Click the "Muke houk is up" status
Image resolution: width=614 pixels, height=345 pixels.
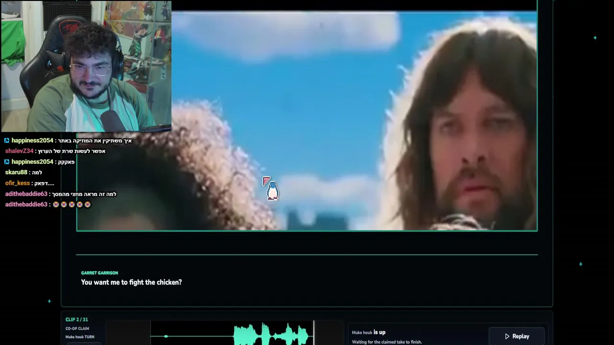(x=368, y=332)
